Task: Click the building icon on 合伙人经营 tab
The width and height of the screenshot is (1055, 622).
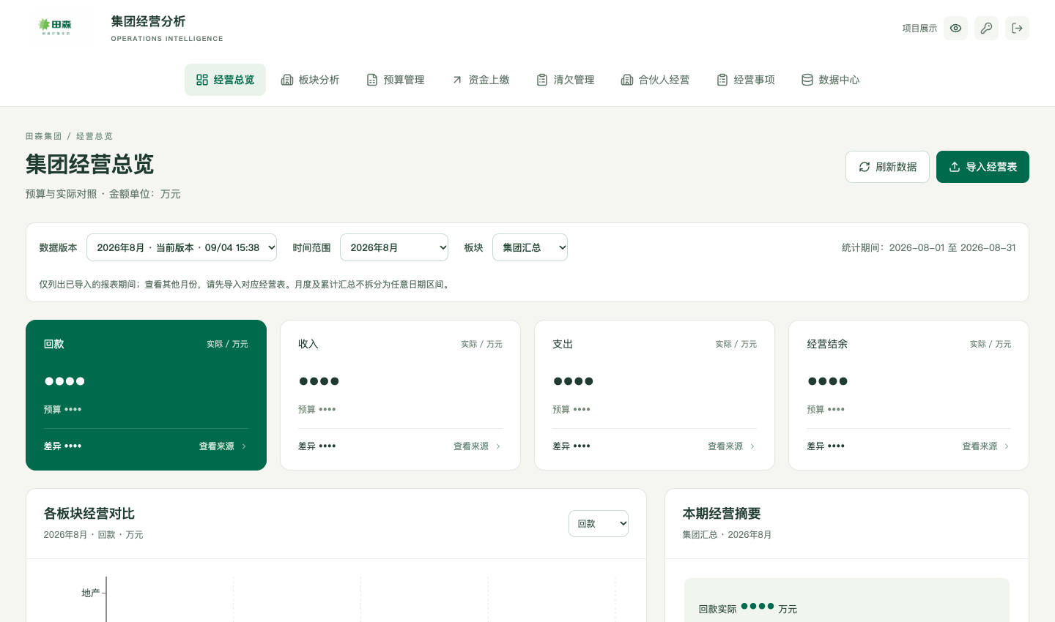Action: pos(627,80)
